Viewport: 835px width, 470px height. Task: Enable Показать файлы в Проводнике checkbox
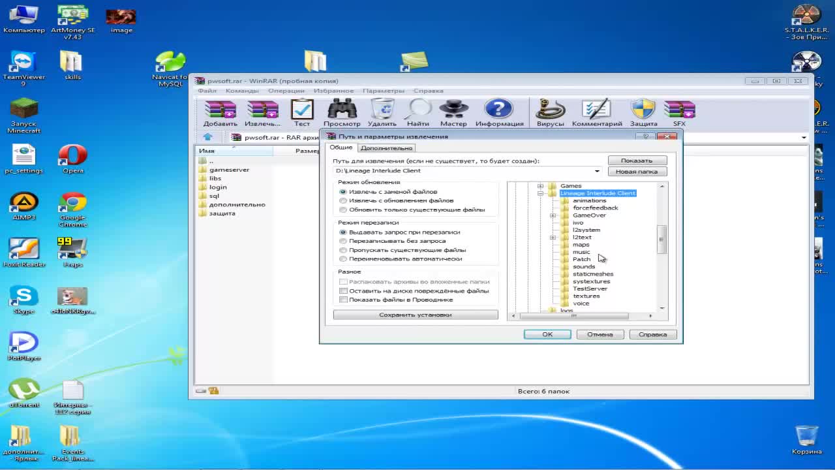pyautogui.click(x=396, y=300)
